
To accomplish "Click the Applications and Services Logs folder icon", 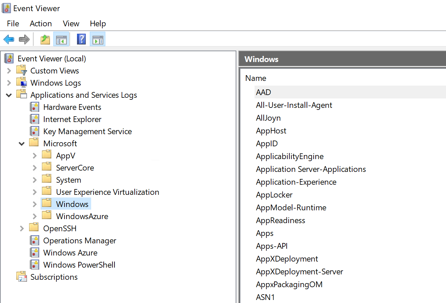I will pyautogui.click(x=22, y=94).
